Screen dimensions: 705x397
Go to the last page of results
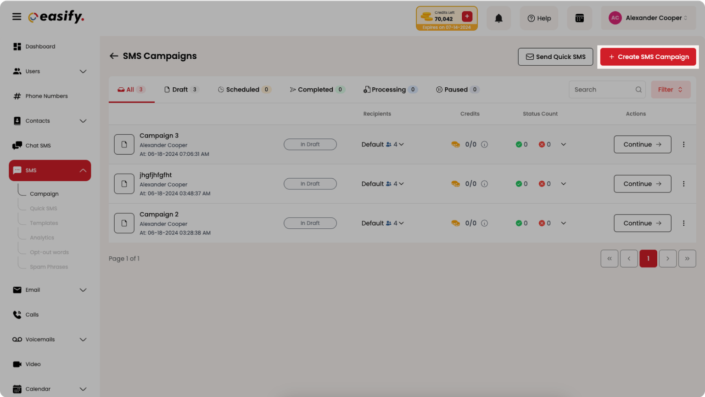[x=687, y=259]
